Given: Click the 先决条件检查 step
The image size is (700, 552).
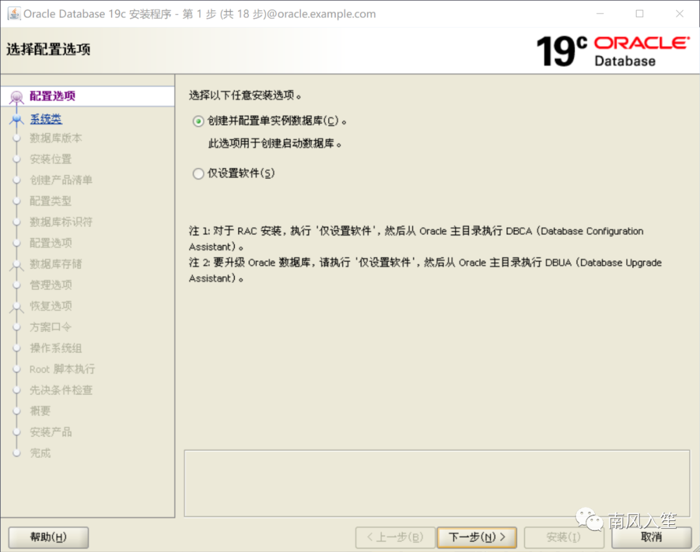Looking at the screenshot, I should (x=61, y=390).
